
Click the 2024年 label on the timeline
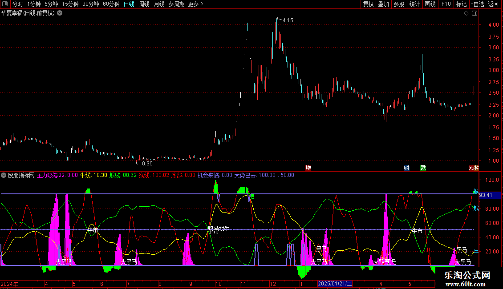click(x=9, y=284)
